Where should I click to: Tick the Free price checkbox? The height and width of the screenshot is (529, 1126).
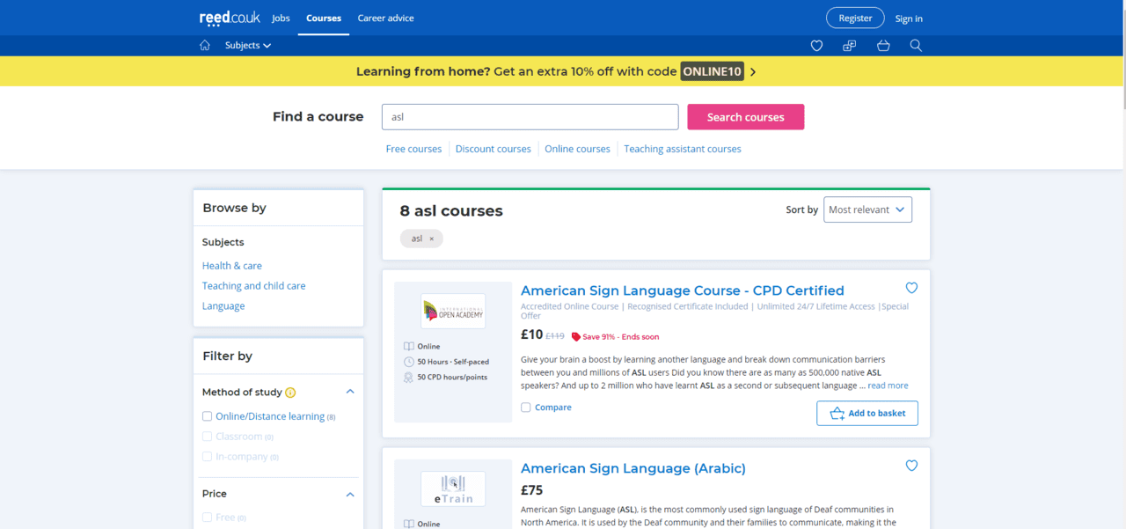pyautogui.click(x=208, y=518)
